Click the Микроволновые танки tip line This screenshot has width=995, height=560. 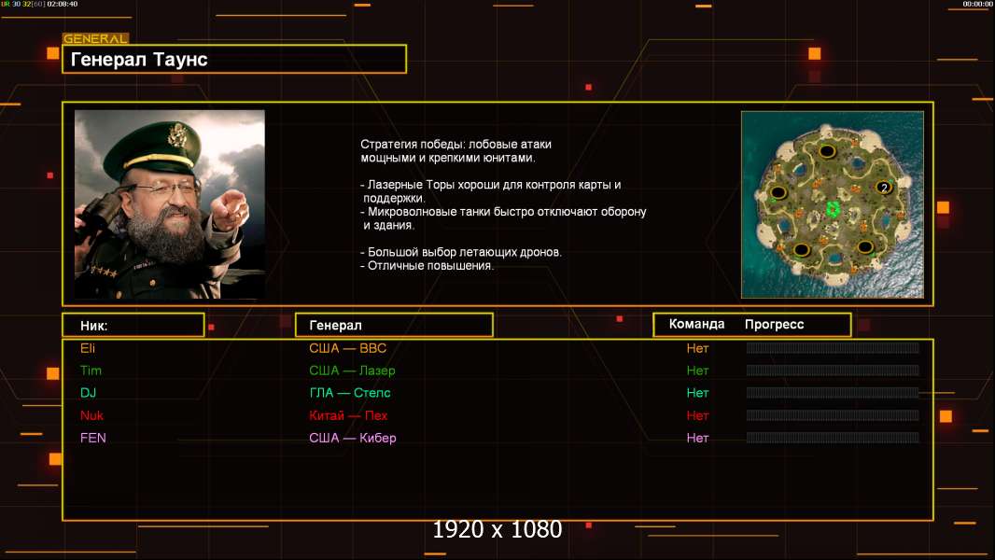[x=503, y=218]
